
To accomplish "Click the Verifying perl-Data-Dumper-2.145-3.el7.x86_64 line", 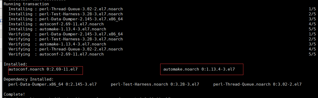I will pyautogui.click(x=66, y=34).
